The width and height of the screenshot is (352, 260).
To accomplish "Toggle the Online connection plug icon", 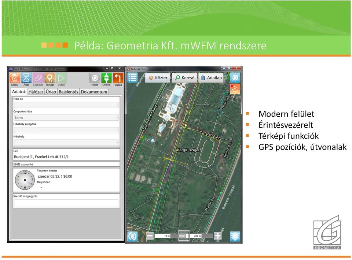I will 106,78.
